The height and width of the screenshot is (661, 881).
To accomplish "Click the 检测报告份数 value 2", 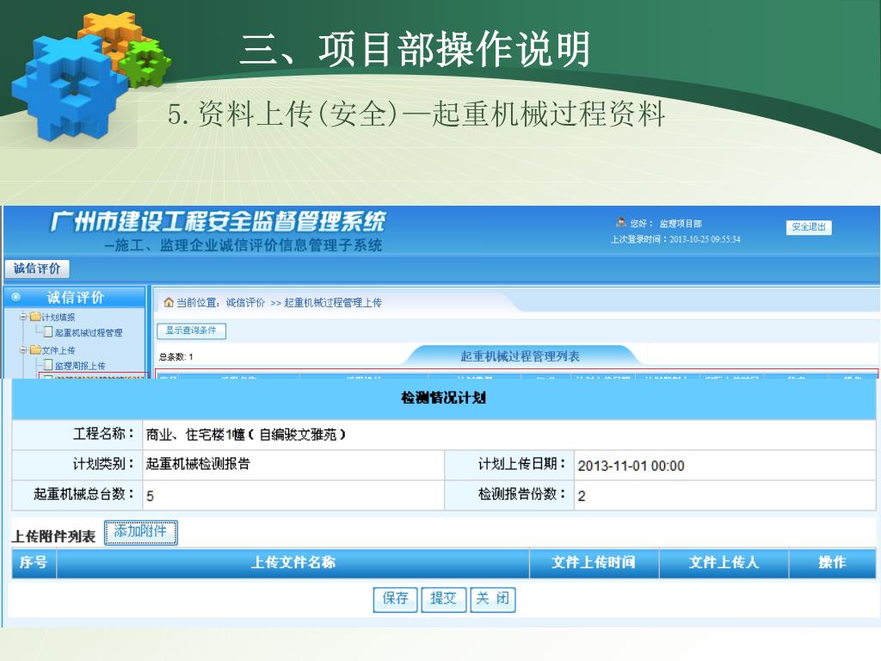I will pyautogui.click(x=582, y=496).
